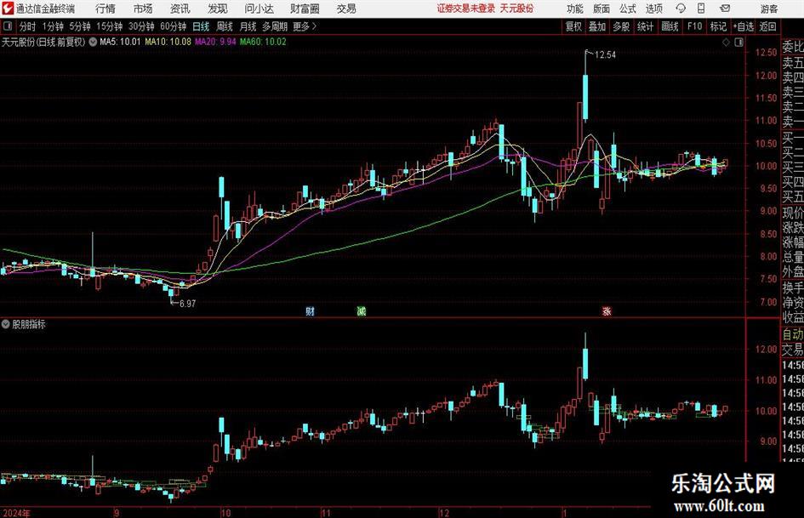Select the 多周期 multi-period tab
The image size is (804, 518).
point(274,26)
